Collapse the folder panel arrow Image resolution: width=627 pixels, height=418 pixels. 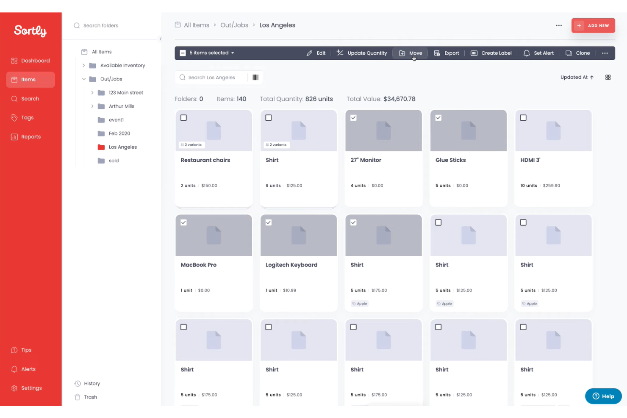tap(161, 39)
